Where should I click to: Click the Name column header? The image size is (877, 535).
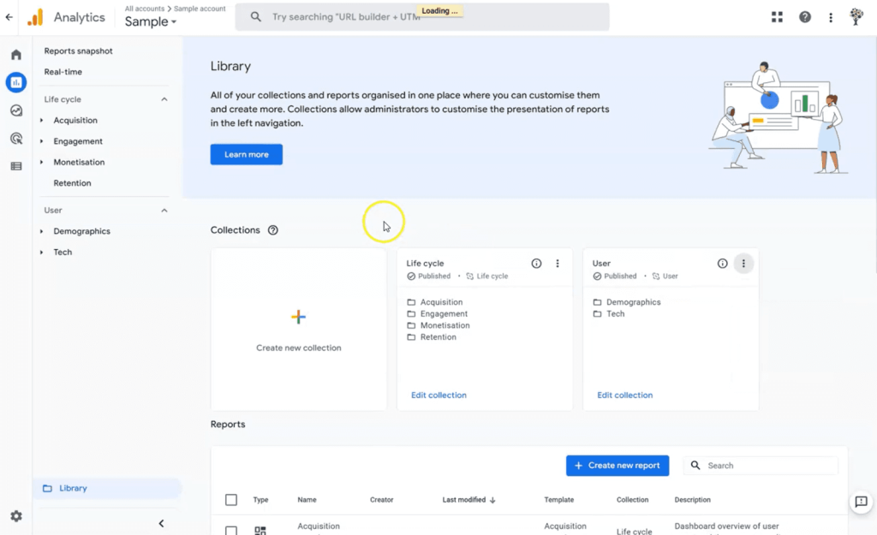click(307, 500)
